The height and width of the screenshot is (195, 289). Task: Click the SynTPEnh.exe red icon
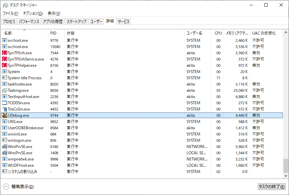click(4, 53)
